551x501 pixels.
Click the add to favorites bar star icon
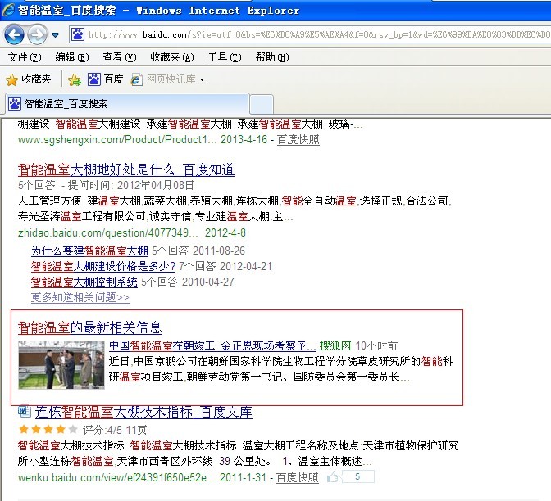click(x=75, y=79)
